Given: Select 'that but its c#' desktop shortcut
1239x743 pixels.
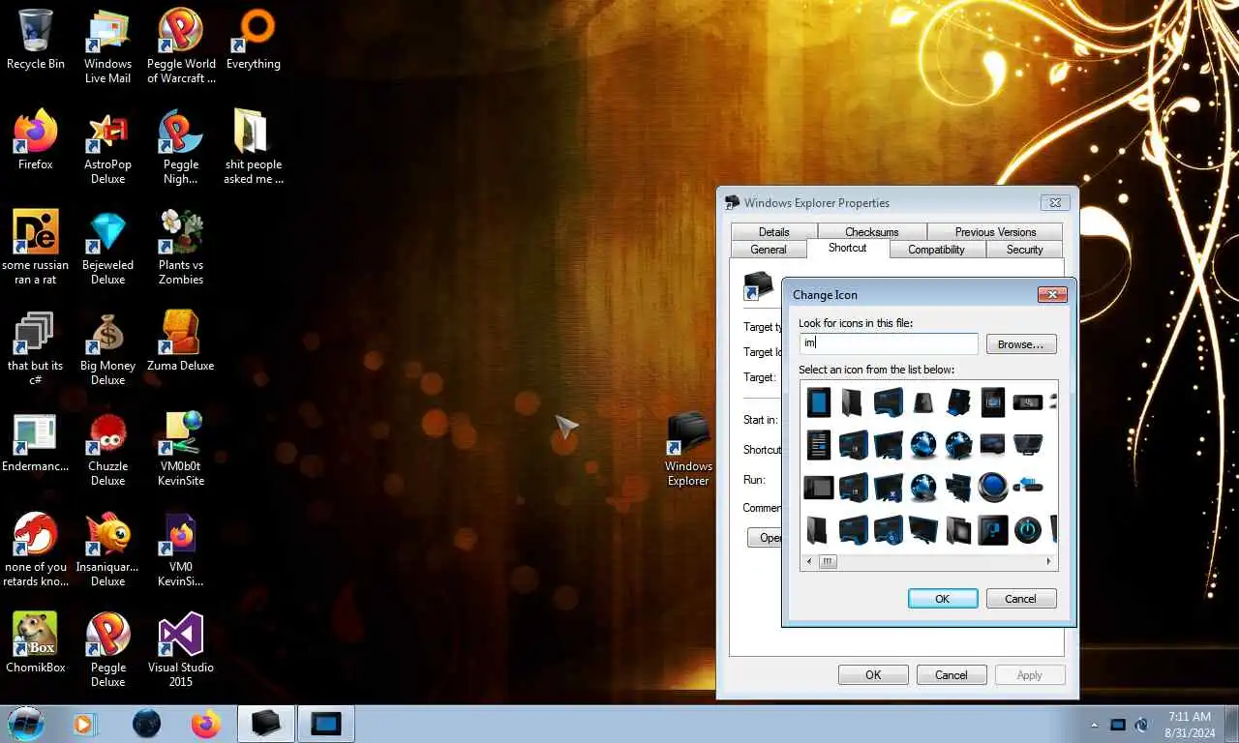Looking at the screenshot, I should point(36,349).
